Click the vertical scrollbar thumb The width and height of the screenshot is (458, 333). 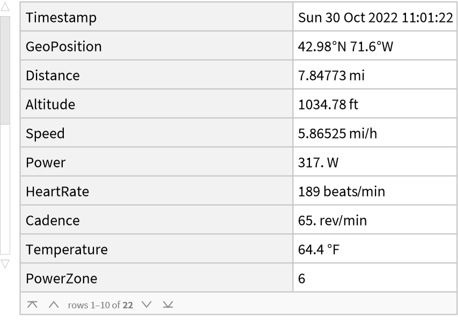(5, 70)
